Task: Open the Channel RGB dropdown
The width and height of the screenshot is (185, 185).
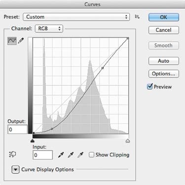Action: tap(49, 29)
